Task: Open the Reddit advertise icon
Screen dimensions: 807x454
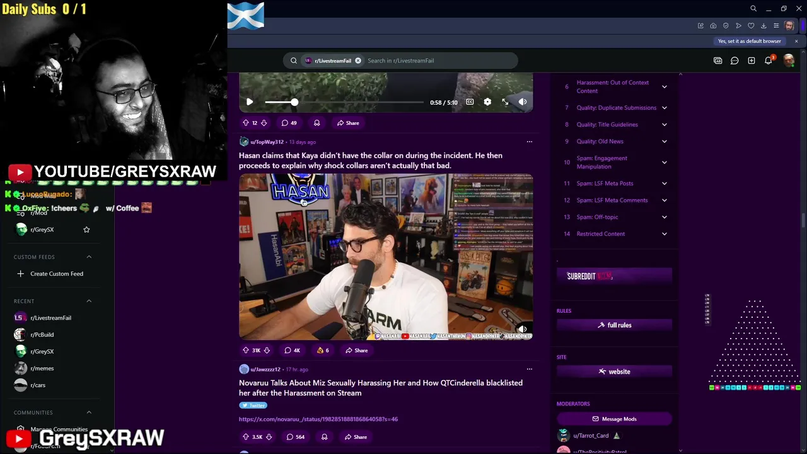Action: [x=718, y=61]
